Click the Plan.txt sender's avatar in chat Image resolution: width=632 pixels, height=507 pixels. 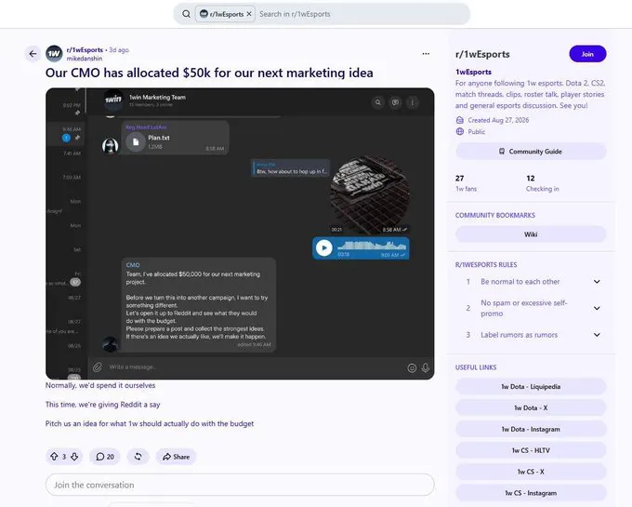coord(110,146)
